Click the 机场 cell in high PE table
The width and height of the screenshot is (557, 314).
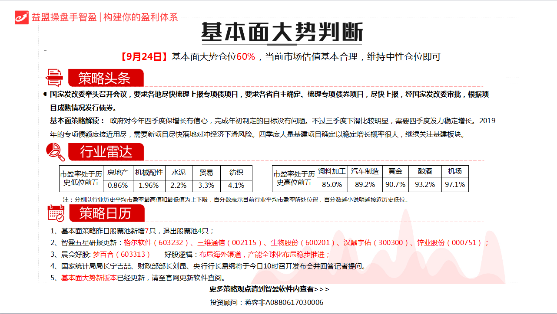[x=454, y=171]
